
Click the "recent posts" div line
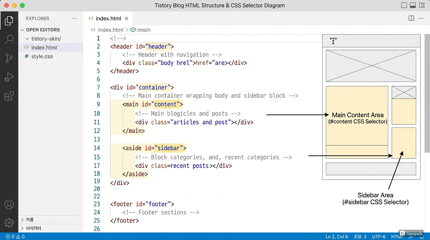pyautogui.click(x=183, y=166)
